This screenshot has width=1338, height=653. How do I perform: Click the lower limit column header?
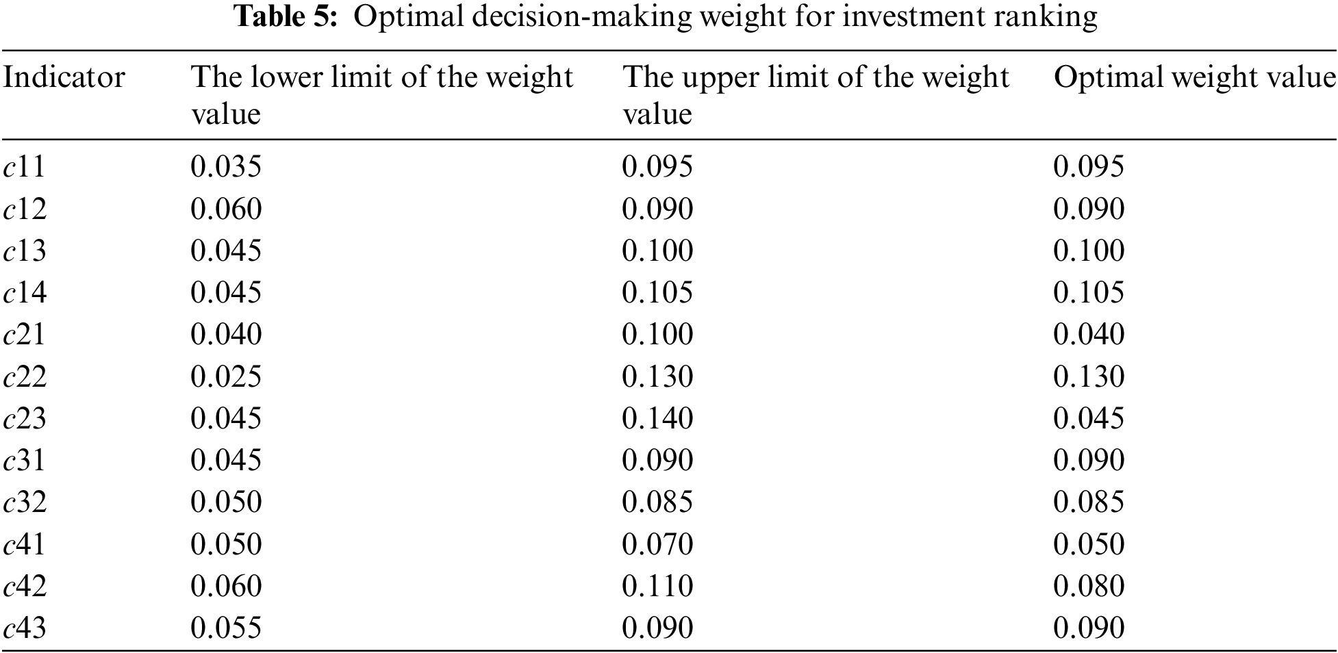[x=381, y=94]
